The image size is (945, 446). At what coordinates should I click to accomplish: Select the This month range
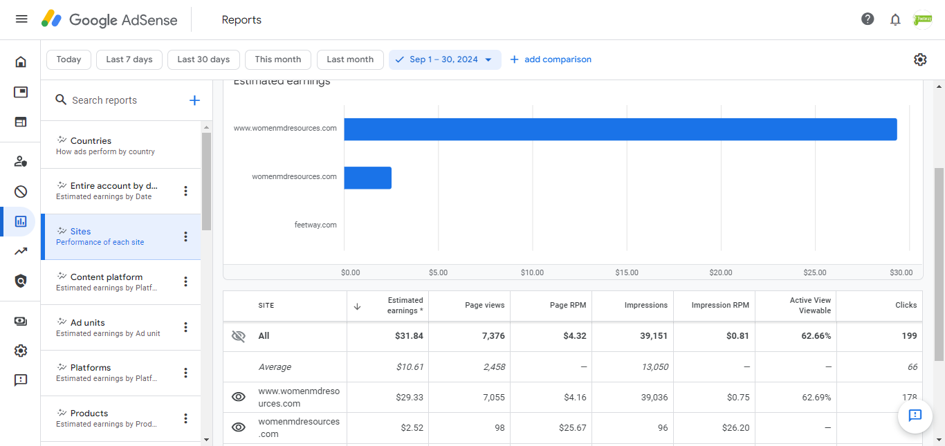(278, 59)
